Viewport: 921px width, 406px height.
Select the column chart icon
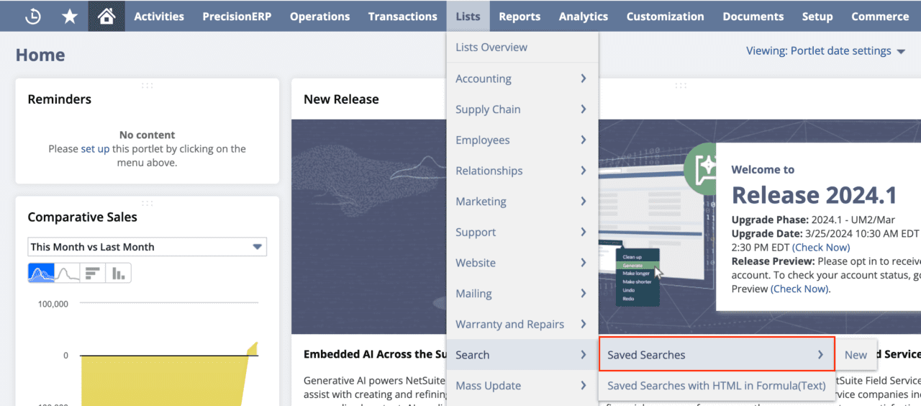point(118,273)
